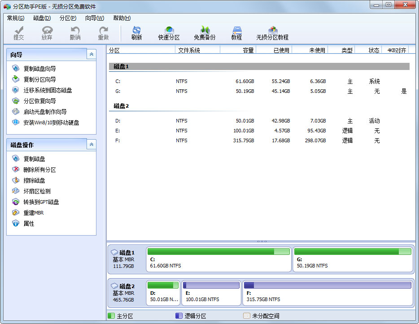The image size is (419, 324).
Task: Select the C: partition bar on 磁盘1
Action: (x=218, y=259)
